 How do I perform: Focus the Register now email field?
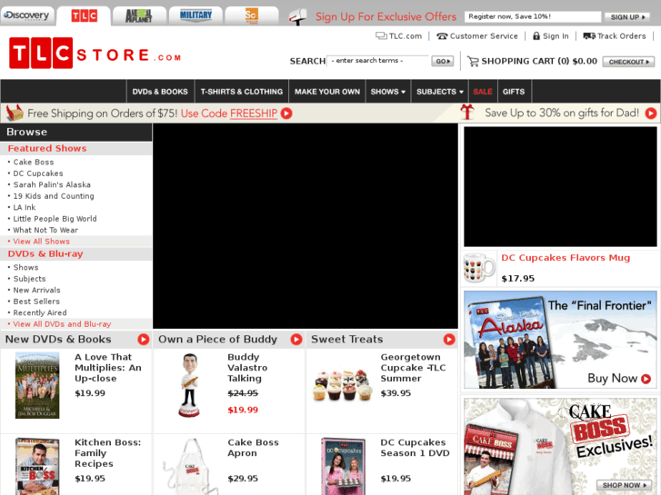point(533,17)
